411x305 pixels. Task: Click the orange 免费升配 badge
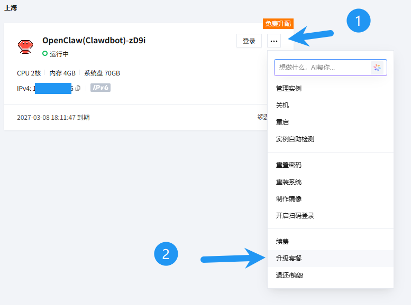tap(278, 24)
